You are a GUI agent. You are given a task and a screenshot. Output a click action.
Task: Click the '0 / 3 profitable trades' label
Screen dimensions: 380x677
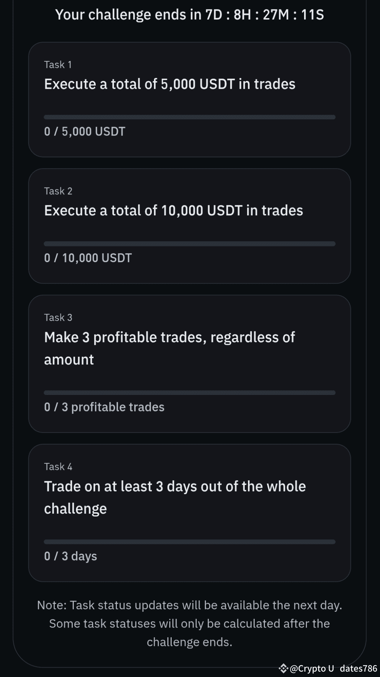point(104,407)
